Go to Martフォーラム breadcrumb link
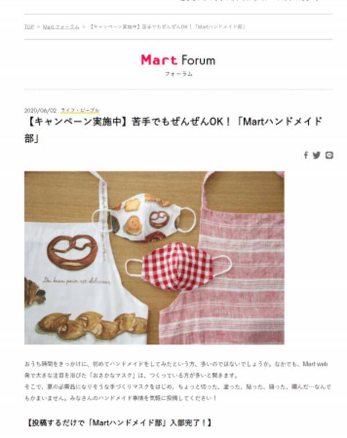Image resolution: width=347 pixels, height=438 pixels. (x=61, y=27)
